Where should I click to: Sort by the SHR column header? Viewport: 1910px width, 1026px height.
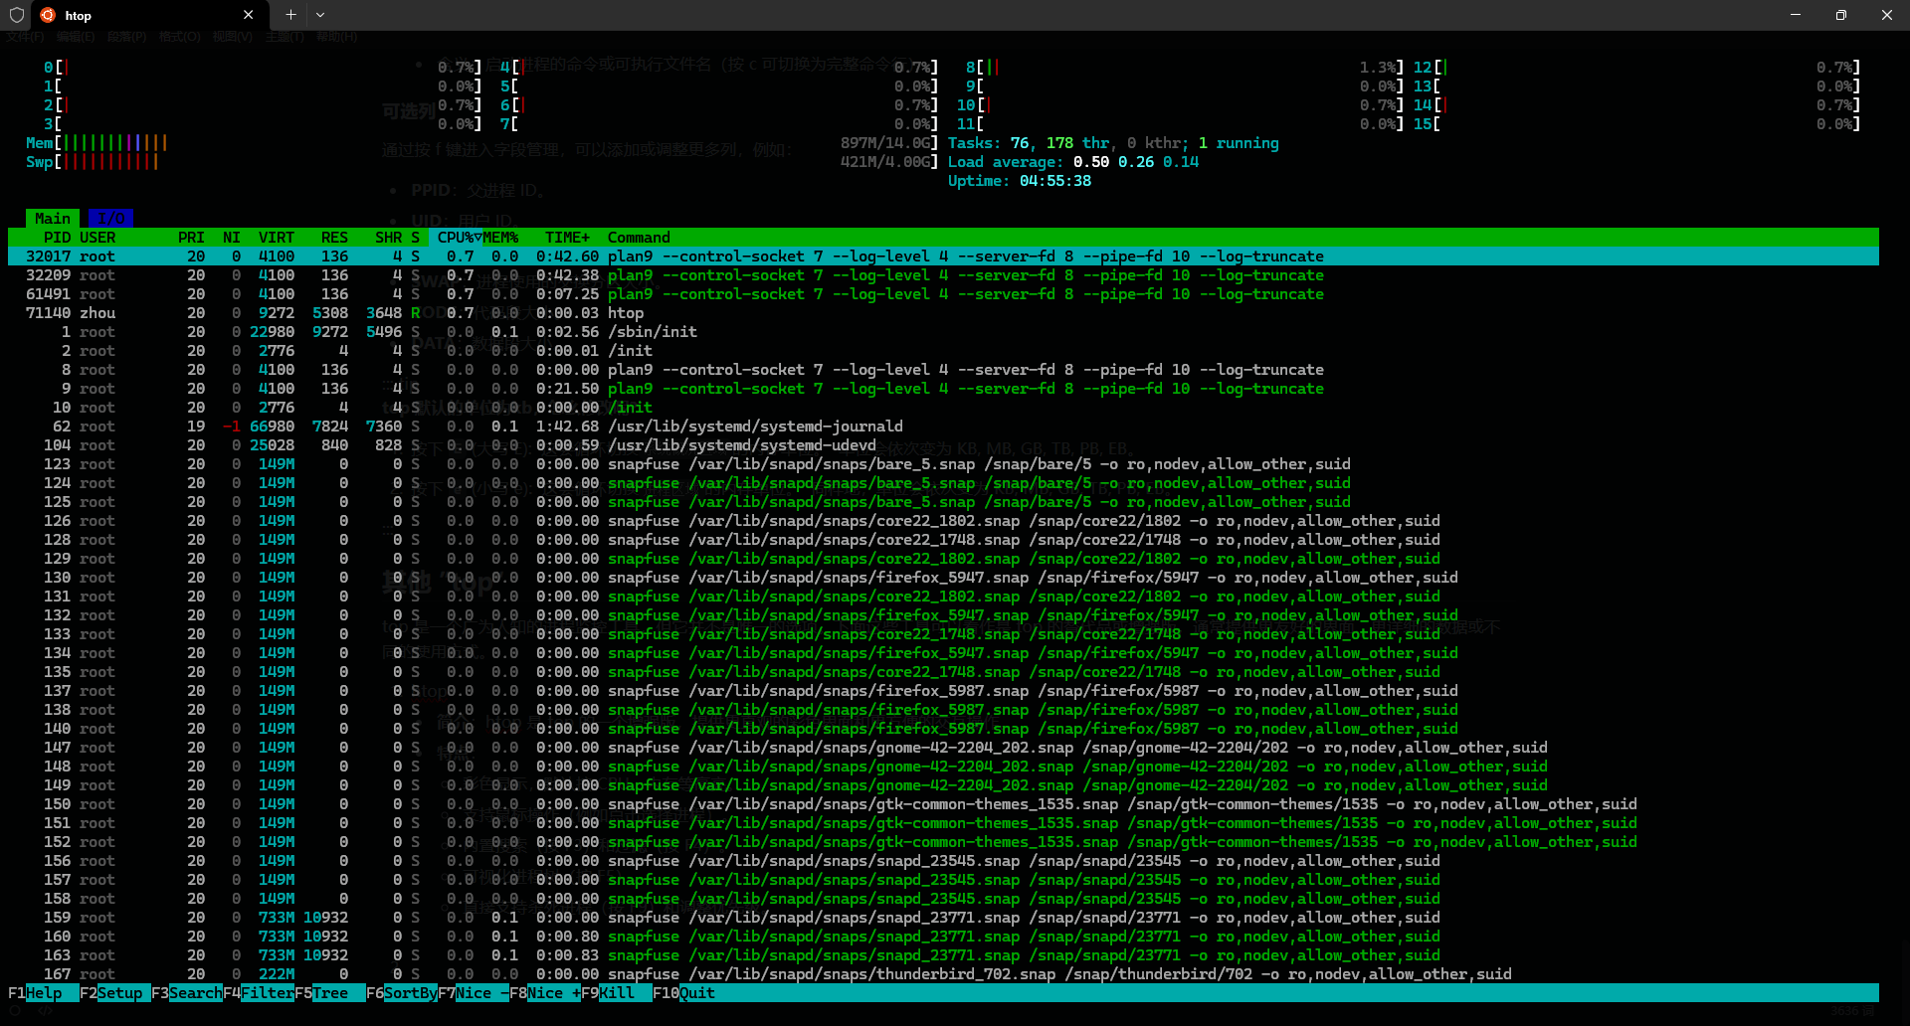(388, 238)
